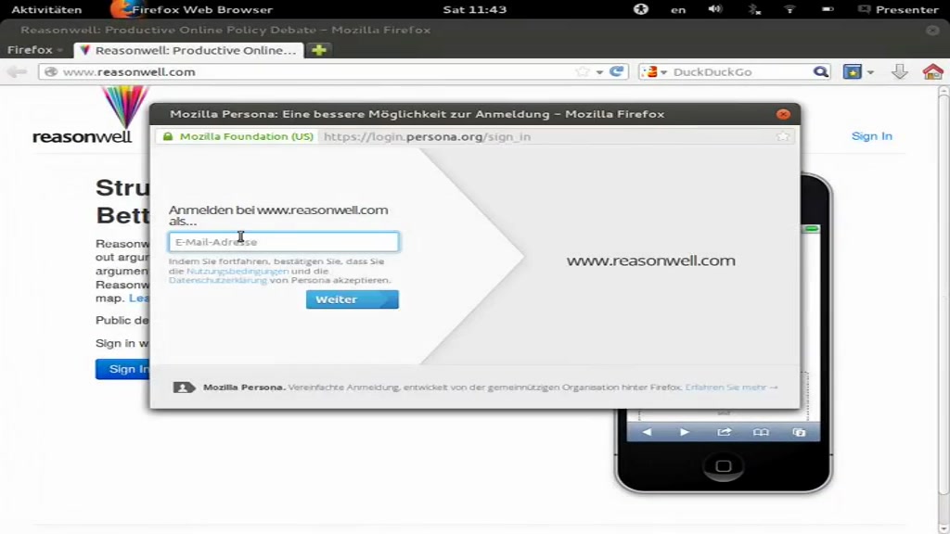Open the Sat 11:43 clock menu
Image resolution: width=950 pixels, height=534 pixels.
pyautogui.click(x=474, y=9)
